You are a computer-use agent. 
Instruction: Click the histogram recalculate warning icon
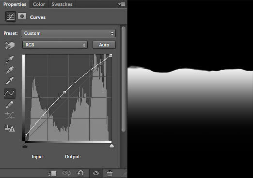click(x=10, y=128)
